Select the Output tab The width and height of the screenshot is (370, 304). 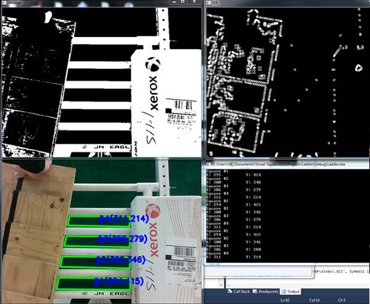(x=290, y=292)
